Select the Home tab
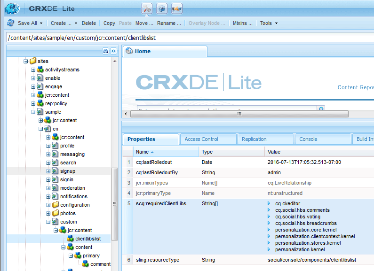The width and height of the screenshot is (374, 271). [165, 51]
